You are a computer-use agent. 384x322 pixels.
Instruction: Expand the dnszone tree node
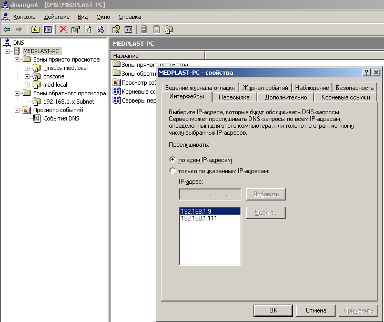27,76
